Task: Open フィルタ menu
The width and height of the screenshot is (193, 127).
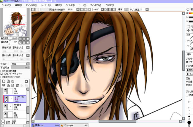Action: coord(70,5)
